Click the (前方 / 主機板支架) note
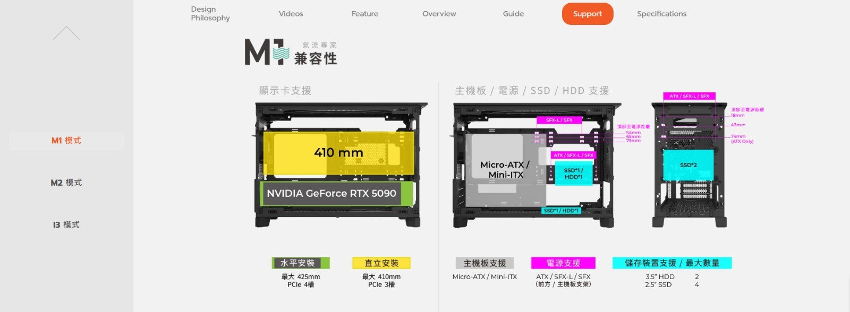The height and width of the screenshot is (312, 850). point(563,284)
